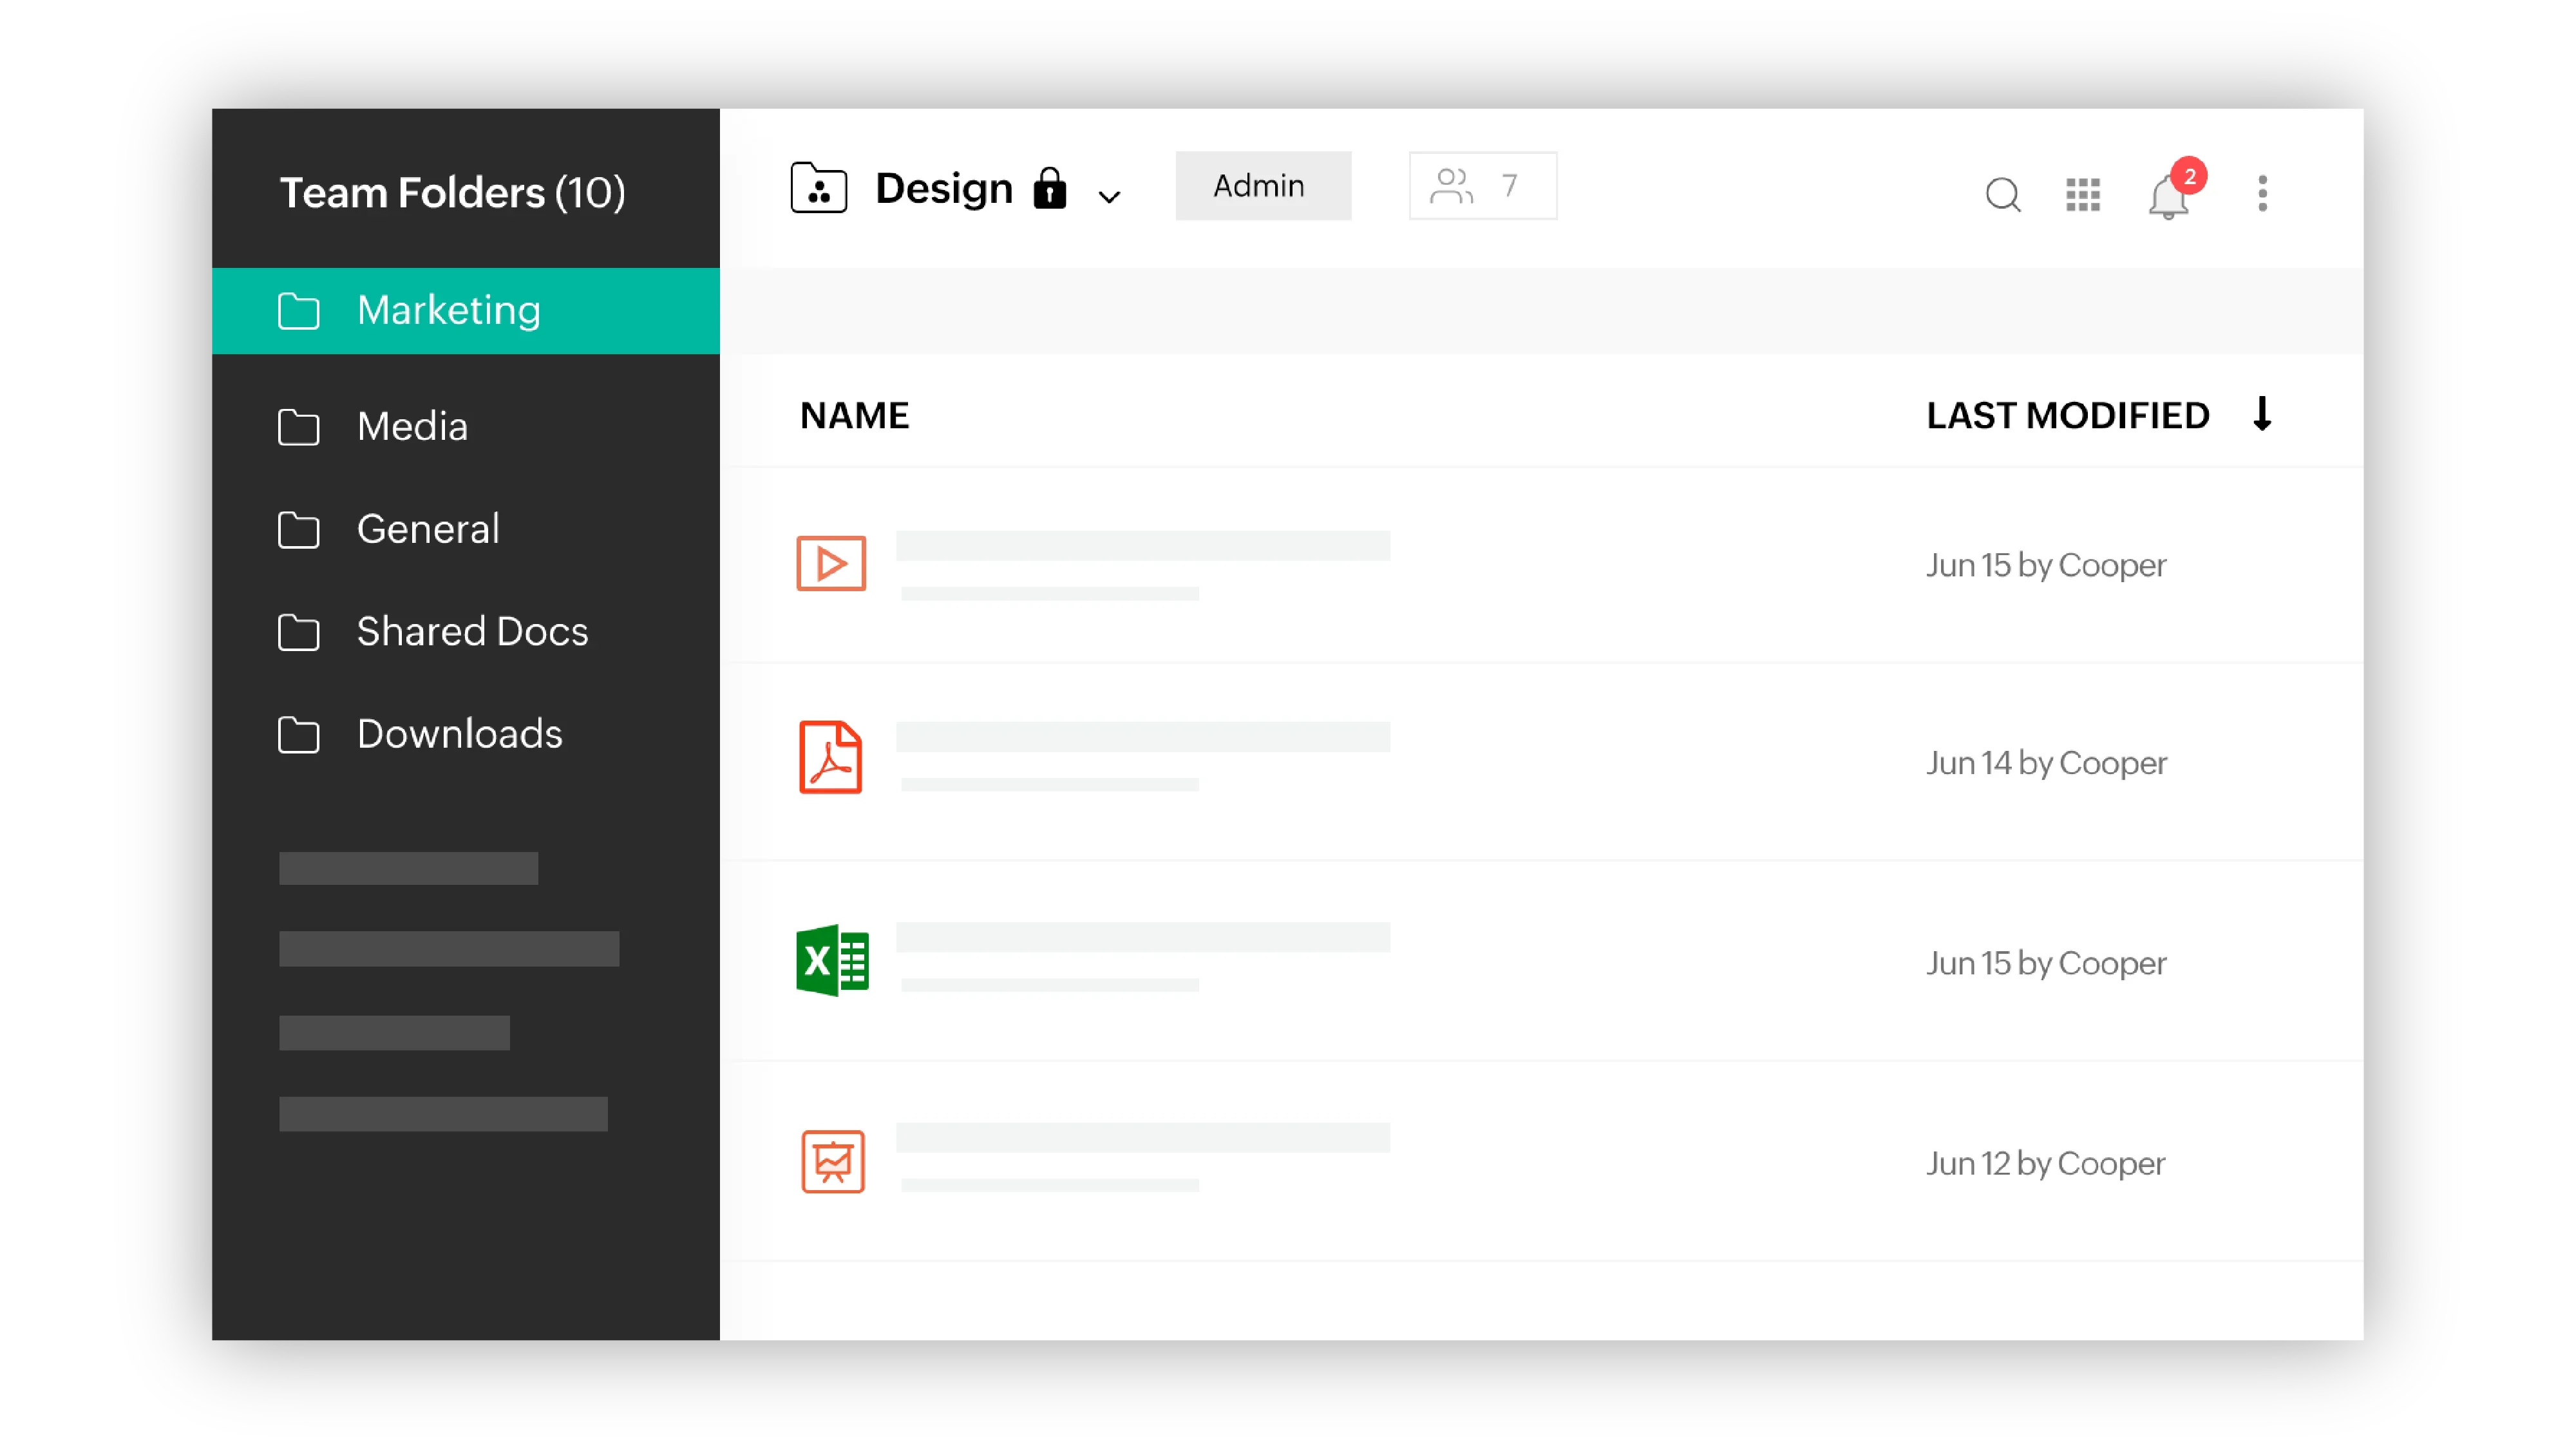Click Jun 15 by Cooper on Excel row

[x=2046, y=964]
